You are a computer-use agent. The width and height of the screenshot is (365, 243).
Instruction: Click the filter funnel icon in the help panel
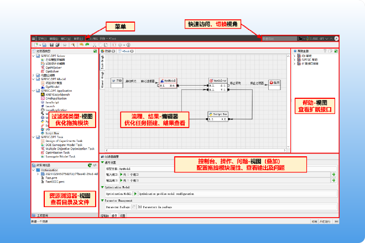click(325, 51)
